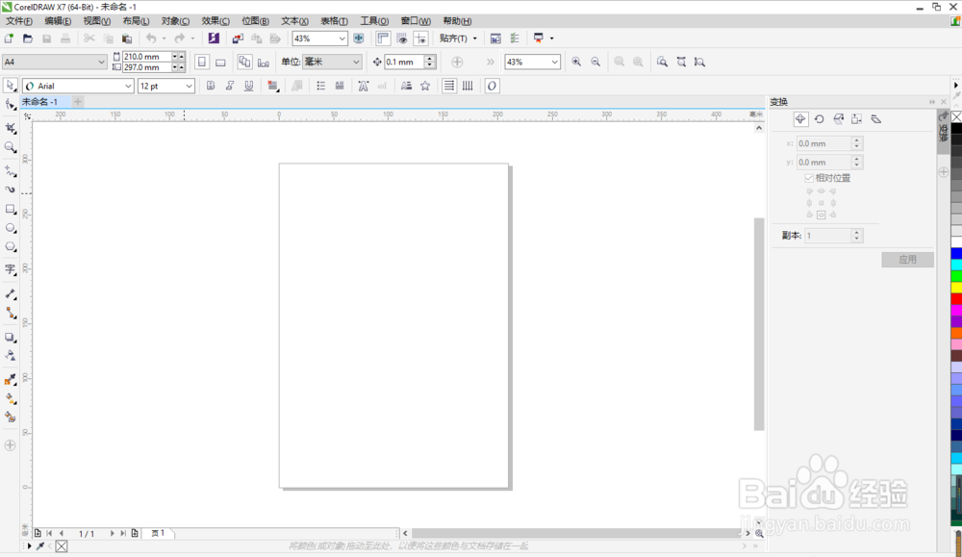Click 页 1 page tab
The image size is (962, 557).
(x=159, y=533)
